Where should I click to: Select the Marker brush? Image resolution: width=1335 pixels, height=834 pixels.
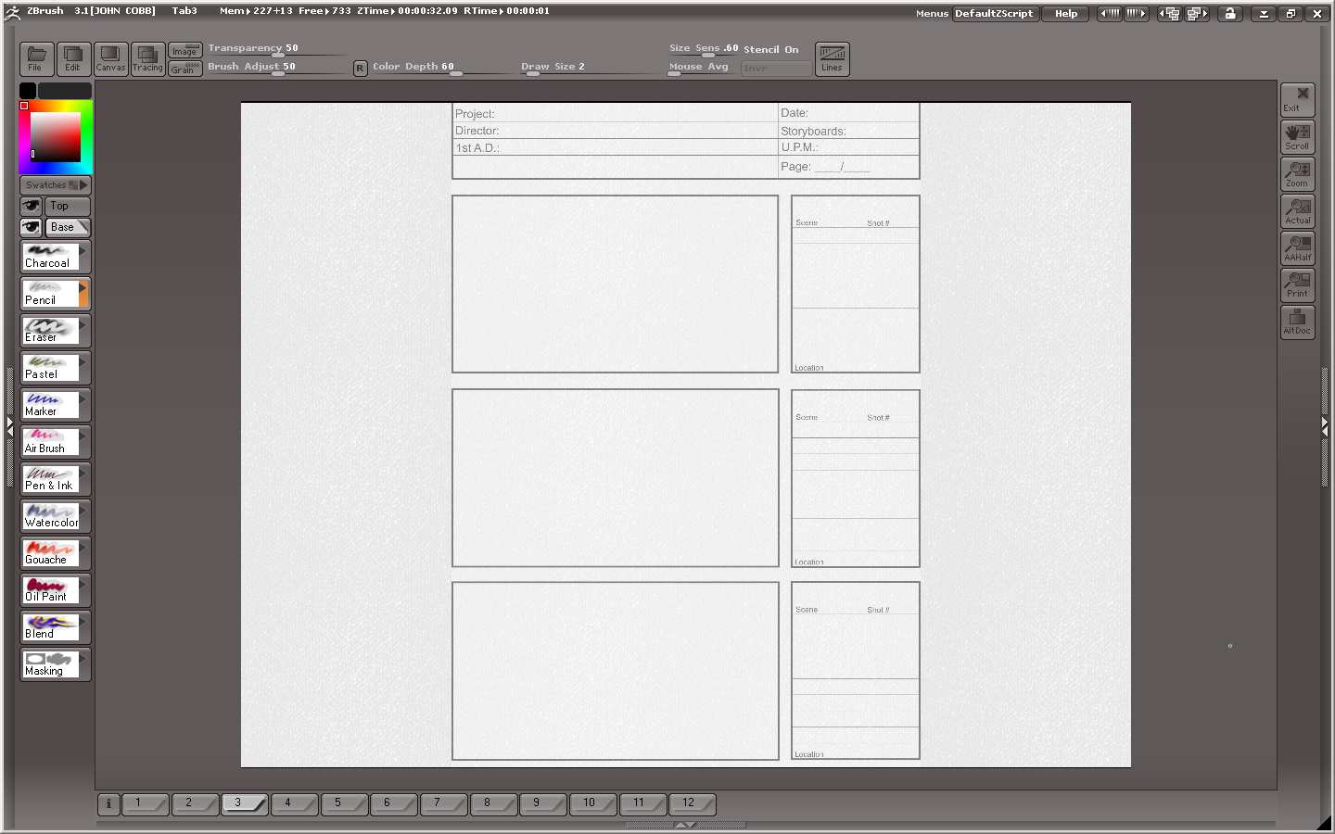coord(50,405)
